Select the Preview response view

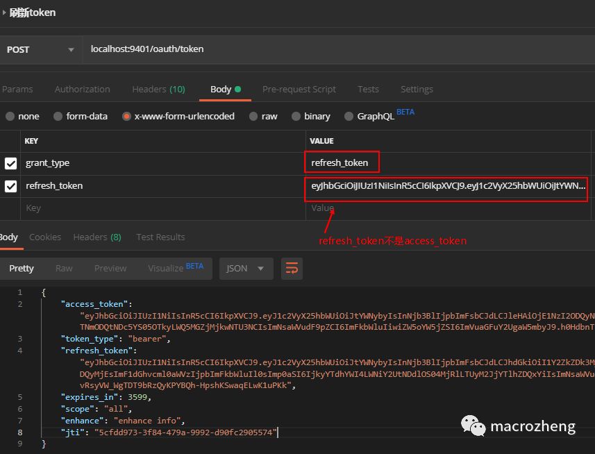click(110, 269)
